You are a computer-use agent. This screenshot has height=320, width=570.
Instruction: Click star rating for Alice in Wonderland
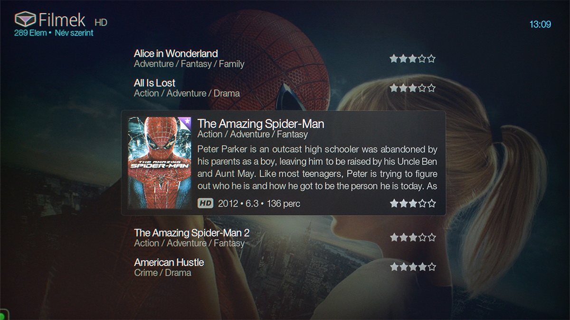click(413, 59)
